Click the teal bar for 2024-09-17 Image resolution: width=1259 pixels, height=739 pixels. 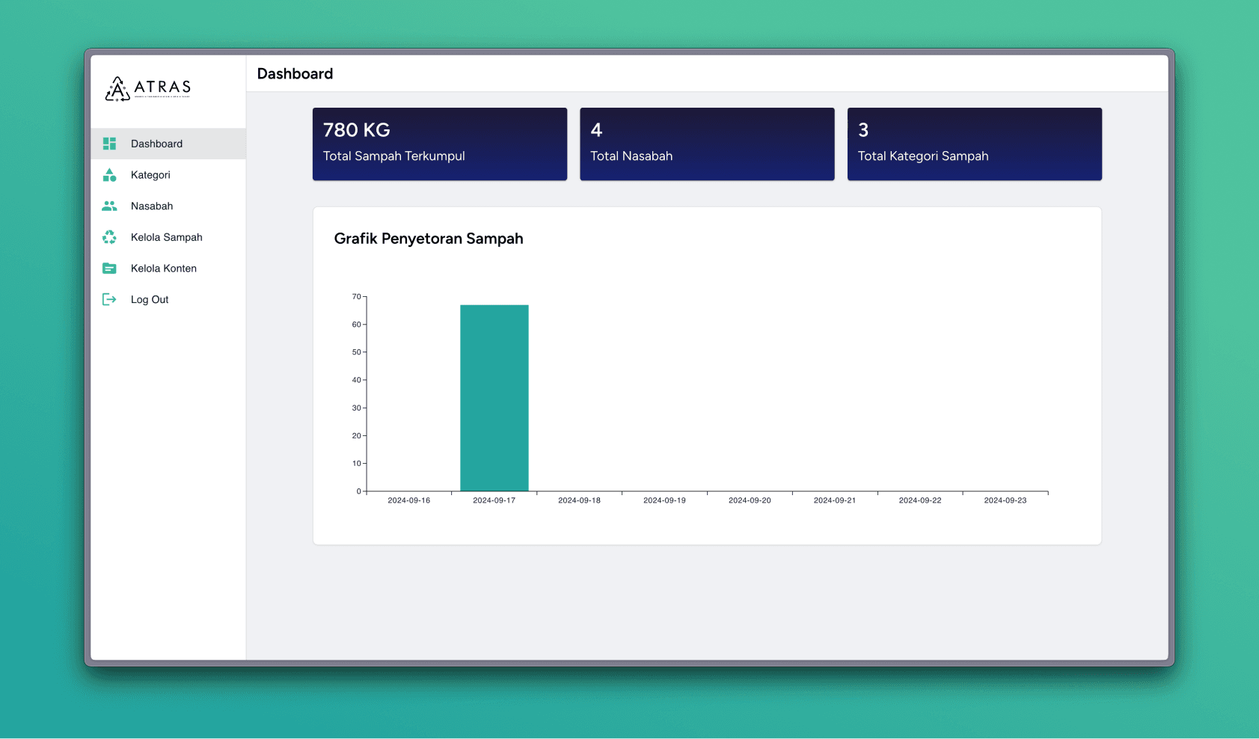tap(494, 398)
